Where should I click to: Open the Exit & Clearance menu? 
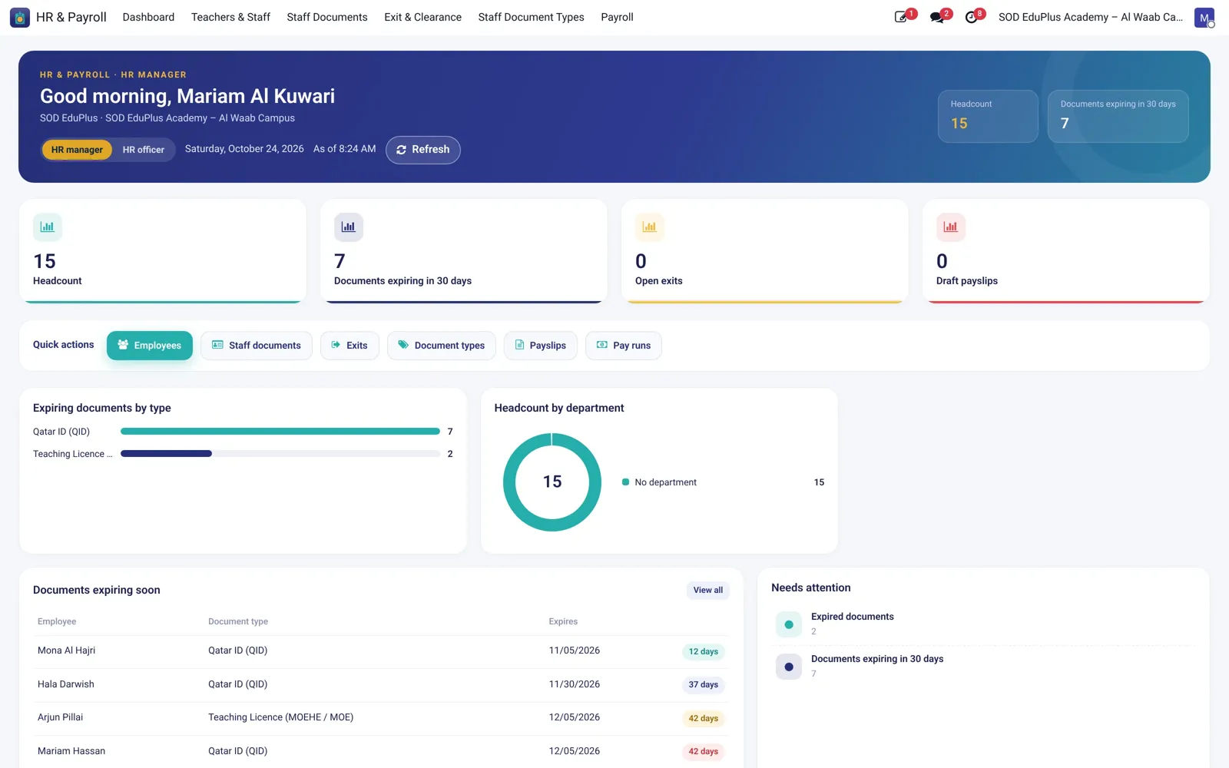(x=422, y=17)
